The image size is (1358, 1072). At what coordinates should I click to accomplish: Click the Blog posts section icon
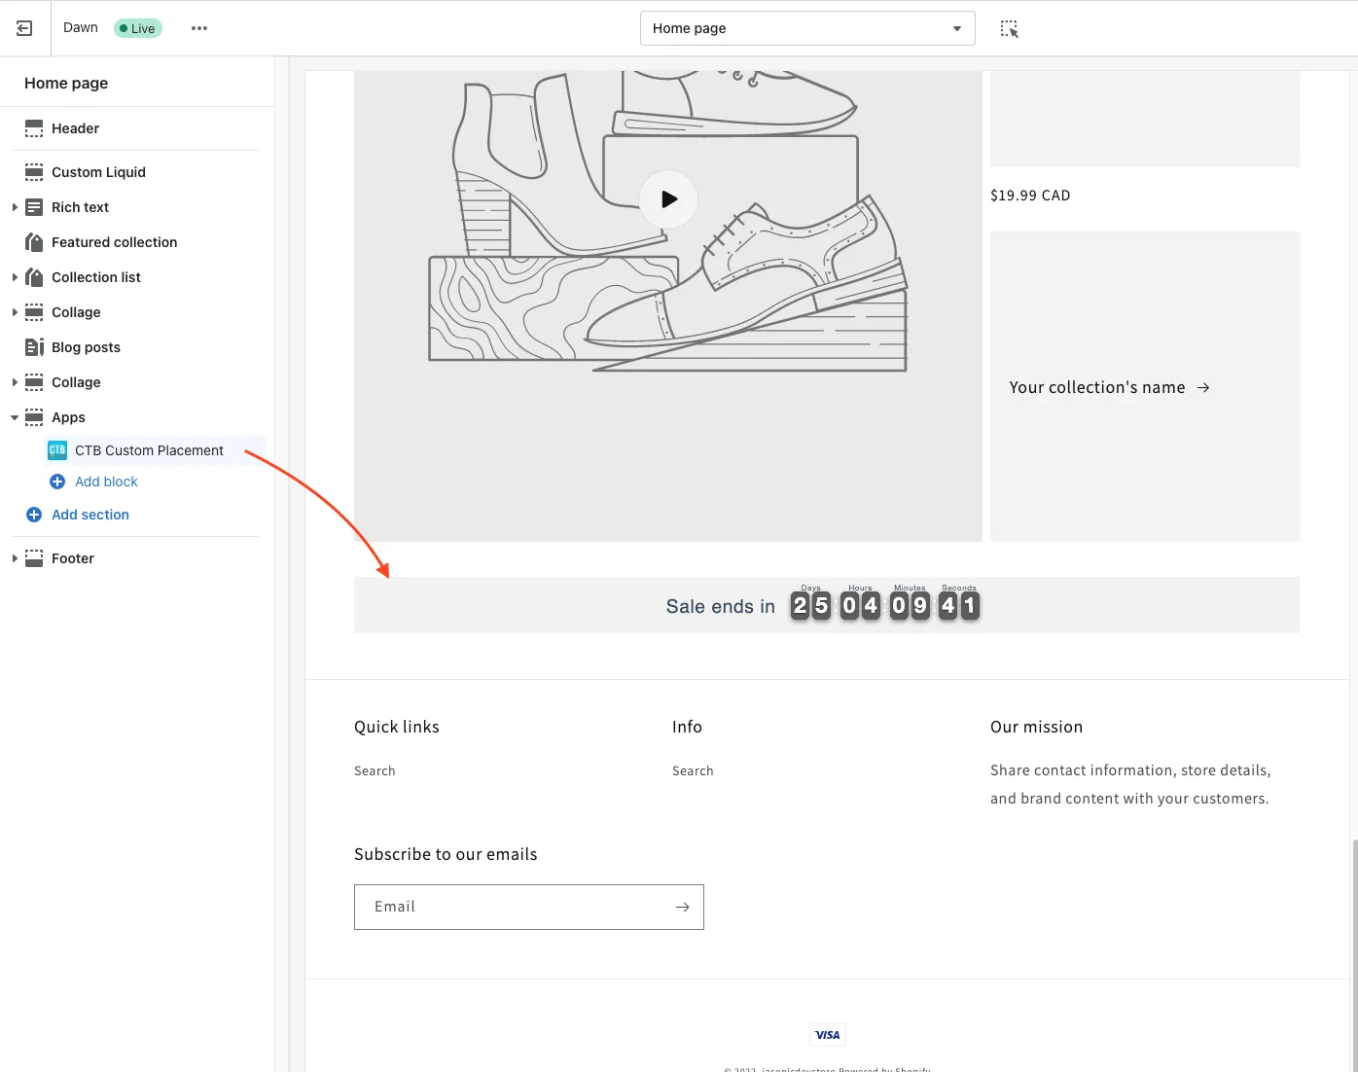(x=34, y=347)
